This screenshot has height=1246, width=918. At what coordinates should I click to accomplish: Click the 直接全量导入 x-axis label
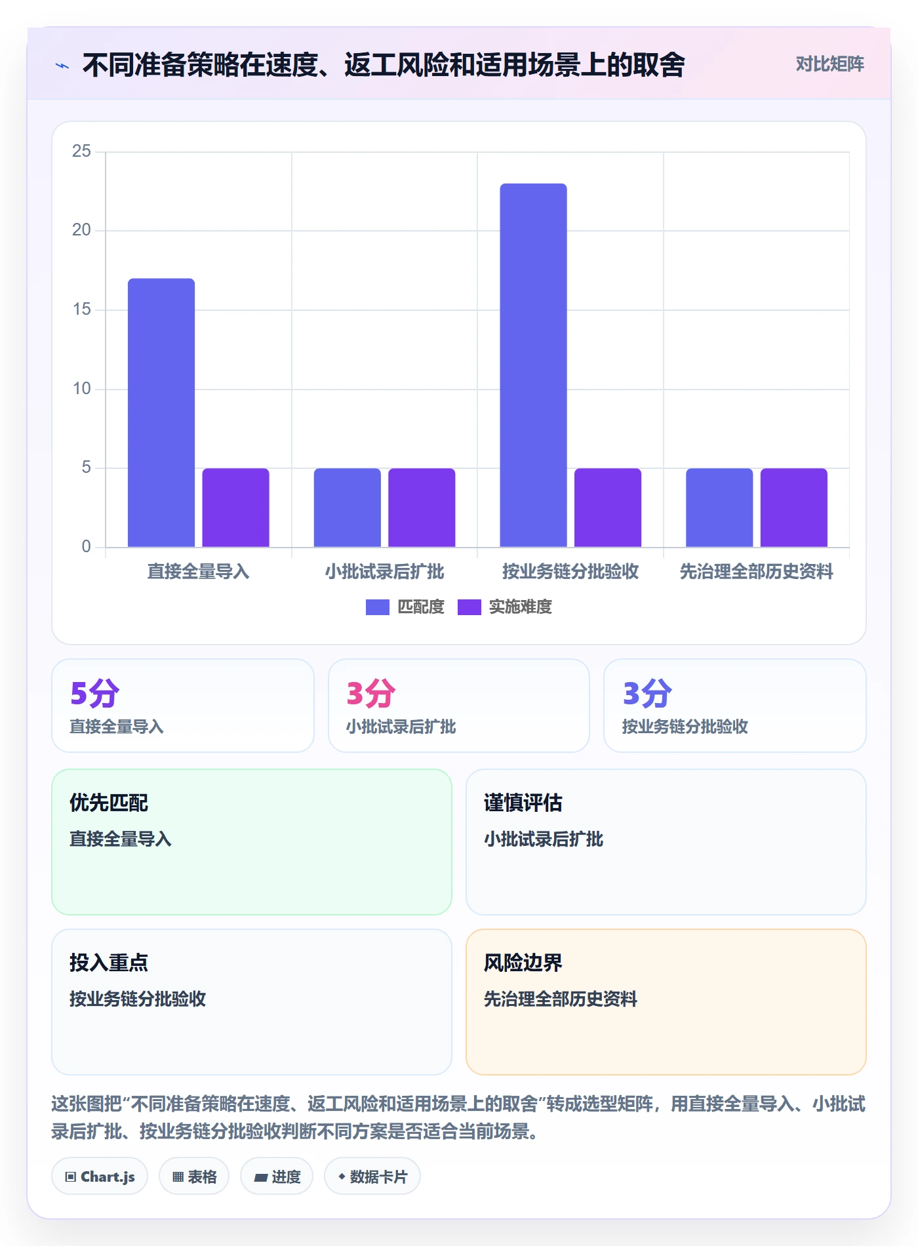click(198, 572)
